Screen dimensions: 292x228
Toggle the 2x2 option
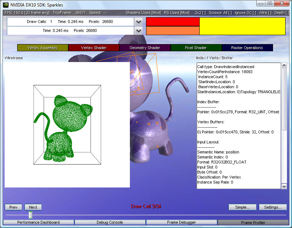200,13
